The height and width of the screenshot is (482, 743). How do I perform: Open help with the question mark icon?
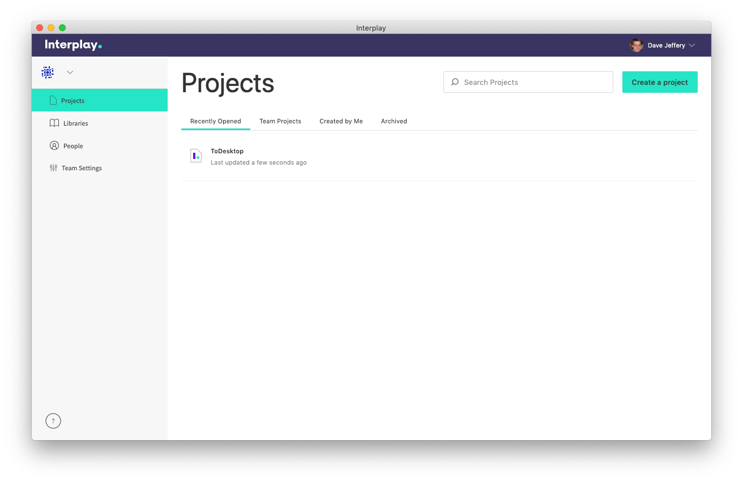point(53,421)
